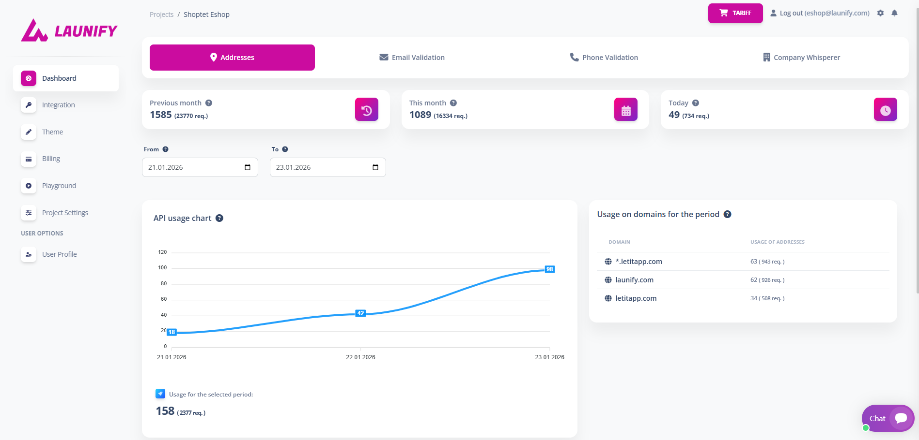The image size is (919, 440).
Task: Open the notifications bell icon
Action: tap(894, 13)
